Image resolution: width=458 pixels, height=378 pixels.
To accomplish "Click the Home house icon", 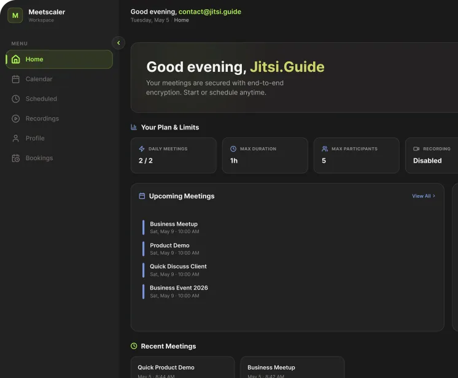I will click(x=16, y=60).
